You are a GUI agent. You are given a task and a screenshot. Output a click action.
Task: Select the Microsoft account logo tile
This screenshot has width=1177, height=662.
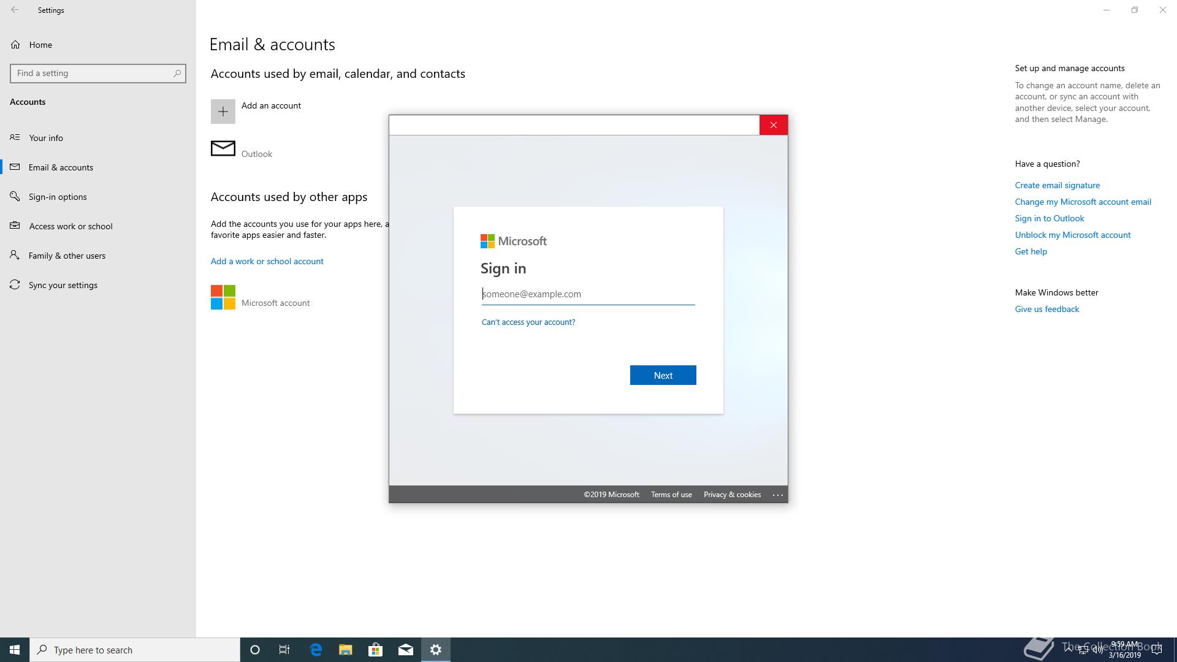click(223, 297)
